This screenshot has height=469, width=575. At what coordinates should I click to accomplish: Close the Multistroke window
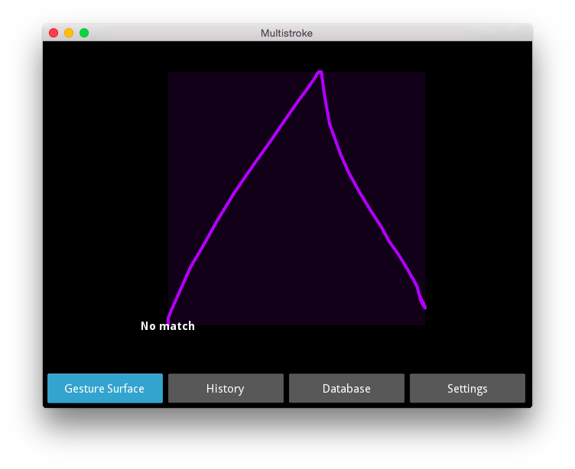pos(54,33)
